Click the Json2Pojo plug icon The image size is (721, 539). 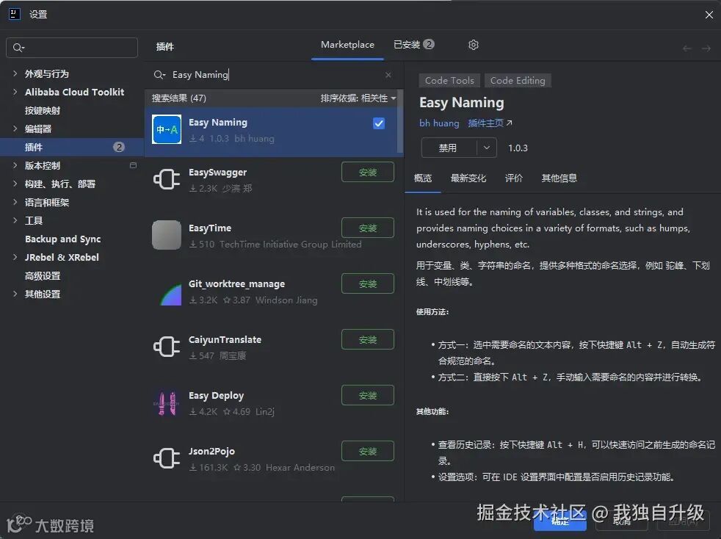pos(167,458)
